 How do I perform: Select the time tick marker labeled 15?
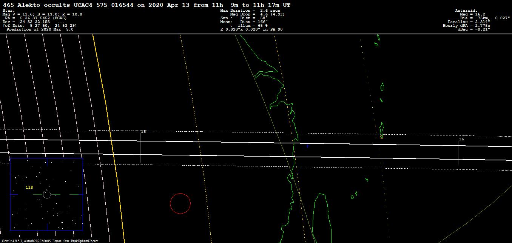(x=140, y=147)
